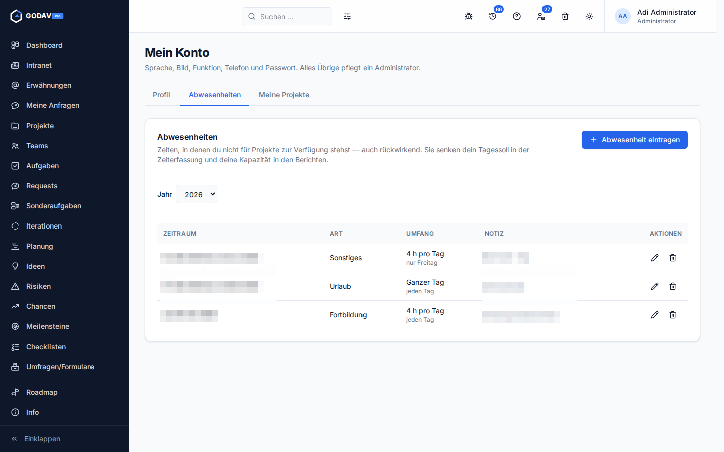Open search filter settings sliders icon

347,16
